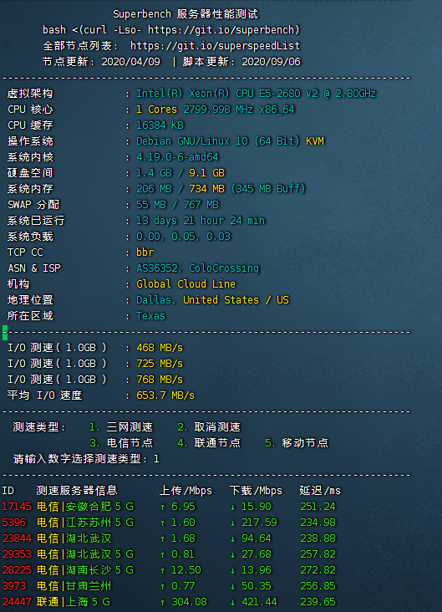442x612 pixels.
Task: Click the https://git.io/superspeedList URL
Action: pyautogui.click(x=215, y=46)
